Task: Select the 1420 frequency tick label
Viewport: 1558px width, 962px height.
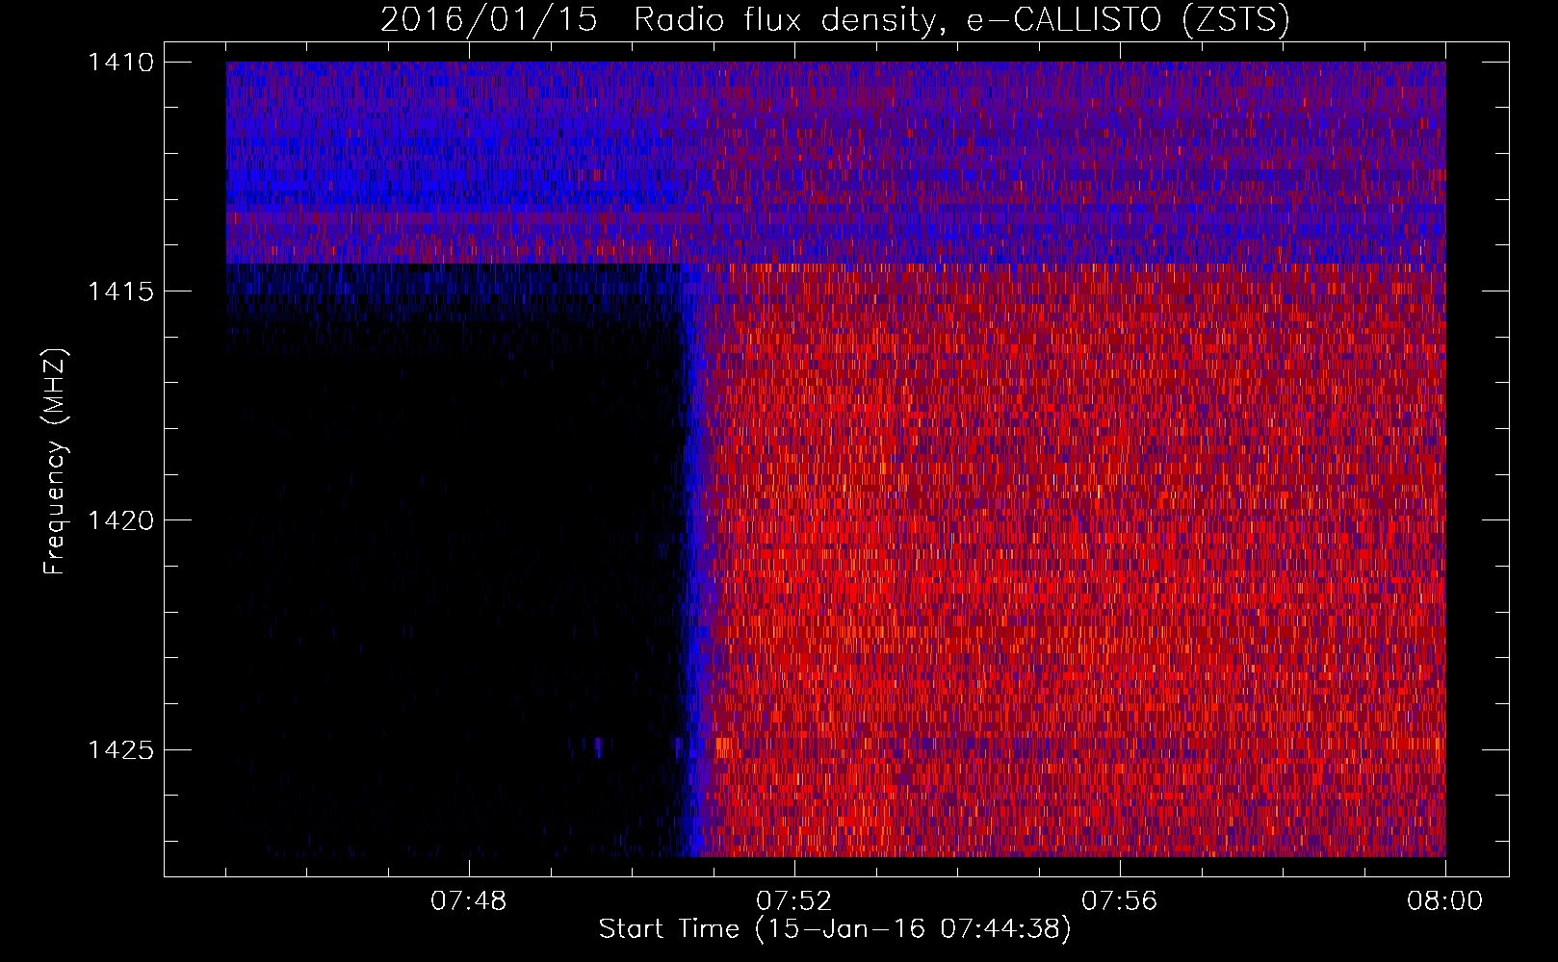Action: tap(120, 520)
